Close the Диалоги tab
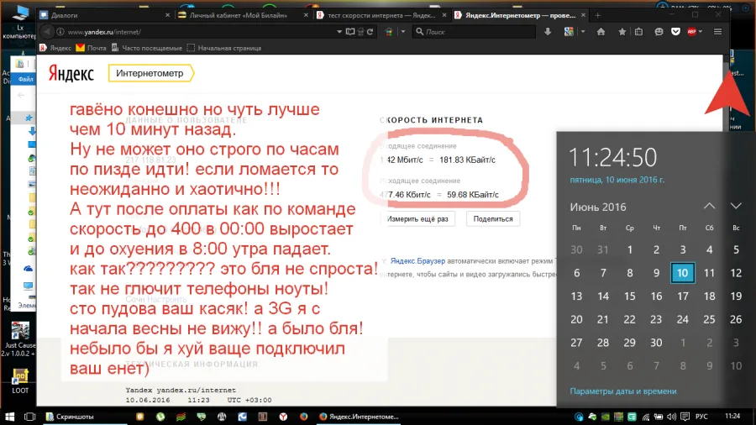The width and height of the screenshot is (756, 425). (x=167, y=15)
